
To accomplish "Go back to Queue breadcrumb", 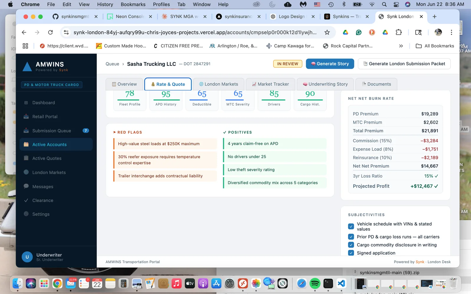I will tap(112, 64).
